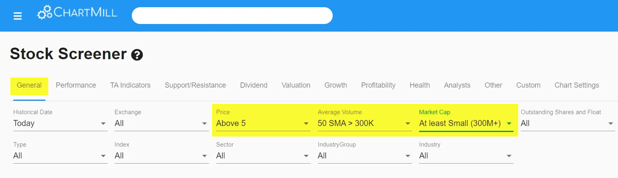Open the hamburger menu icon
Image resolution: width=618 pixels, height=178 pixels.
[x=17, y=16]
